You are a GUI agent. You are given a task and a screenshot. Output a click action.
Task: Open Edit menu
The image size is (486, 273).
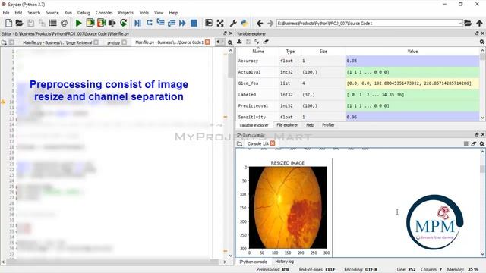[18, 13]
